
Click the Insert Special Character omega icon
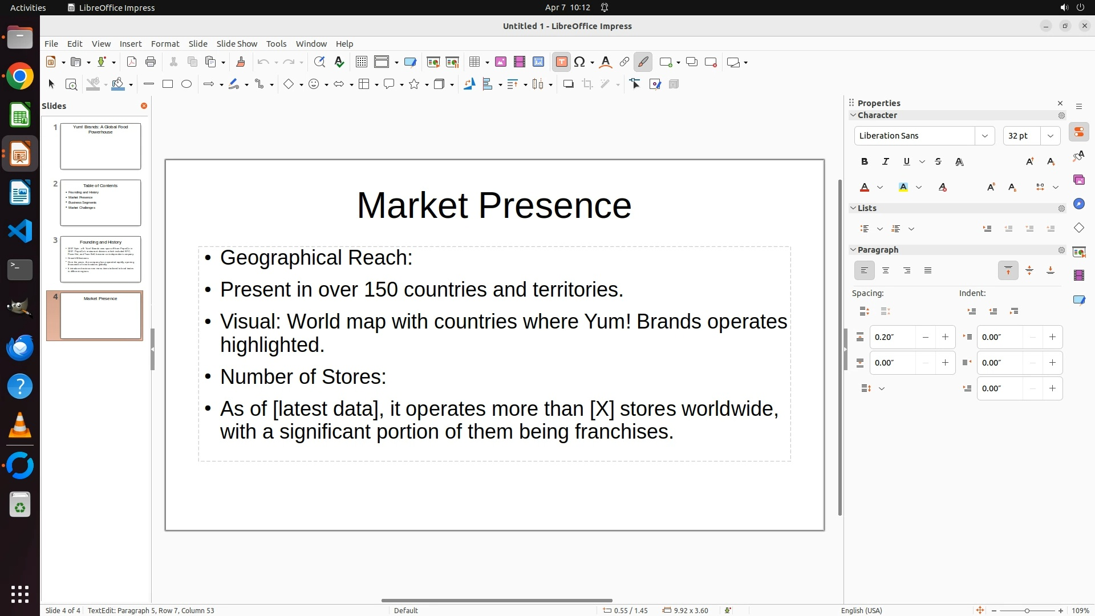(x=580, y=62)
